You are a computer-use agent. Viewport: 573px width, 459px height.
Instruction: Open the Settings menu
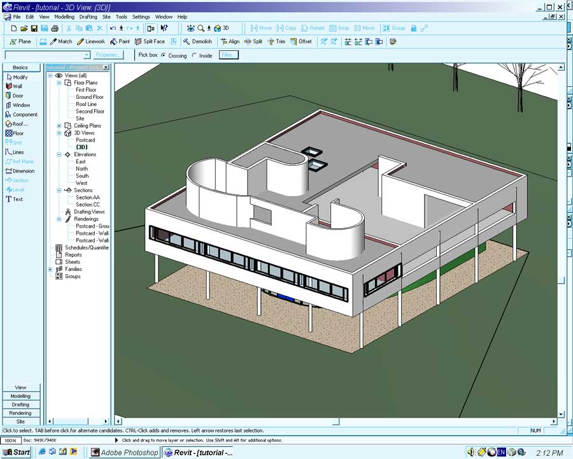[x=141, y=17]
